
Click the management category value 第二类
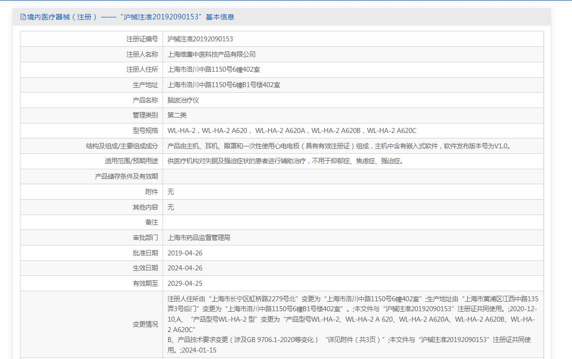[177, 115]
